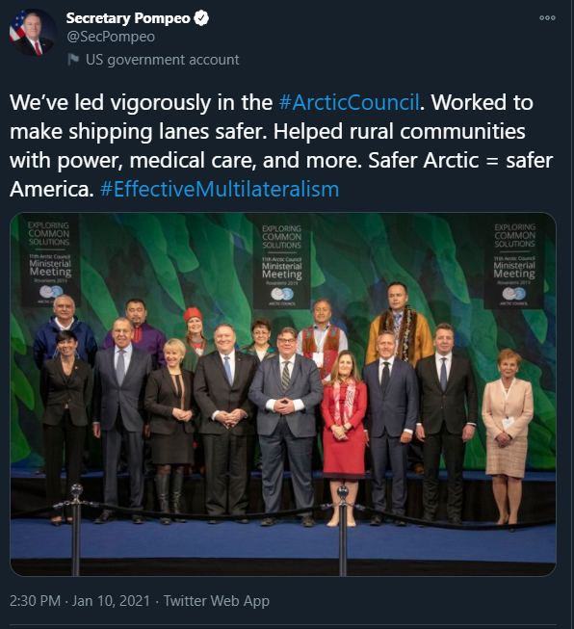Open the #EffectiveMultilateralism hashtag
Screen dimensions: 574x629
tap(220, 189)
